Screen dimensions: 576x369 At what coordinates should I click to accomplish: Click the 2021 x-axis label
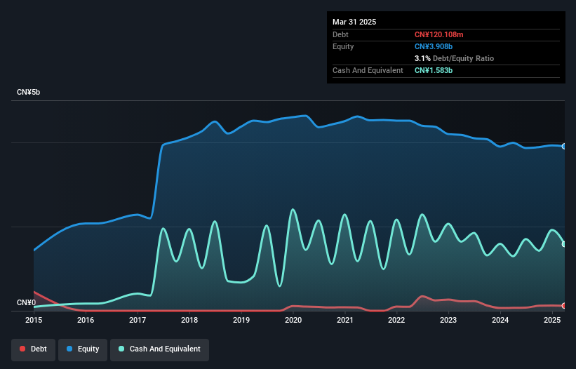345,320
